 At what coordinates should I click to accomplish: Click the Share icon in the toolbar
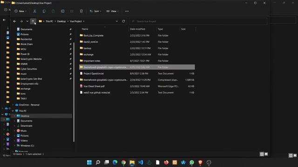click(72, 11)
